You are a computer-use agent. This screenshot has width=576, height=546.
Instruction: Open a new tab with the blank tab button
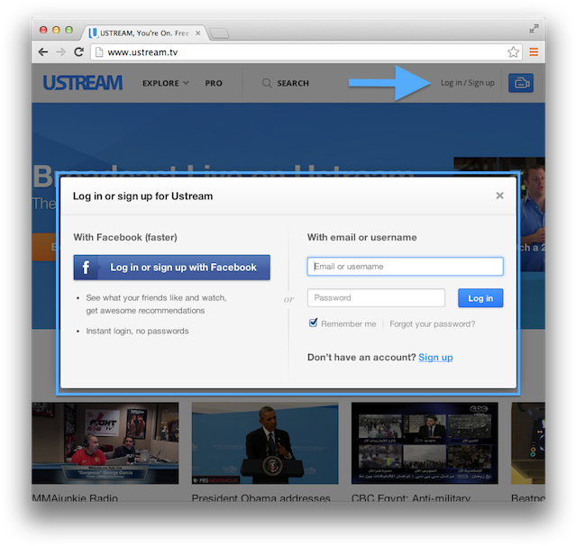point(219,33)
